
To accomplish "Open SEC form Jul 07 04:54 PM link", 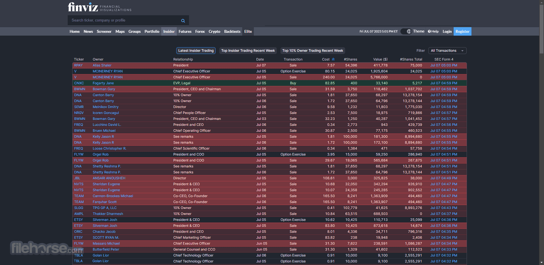I will [443, 149].
